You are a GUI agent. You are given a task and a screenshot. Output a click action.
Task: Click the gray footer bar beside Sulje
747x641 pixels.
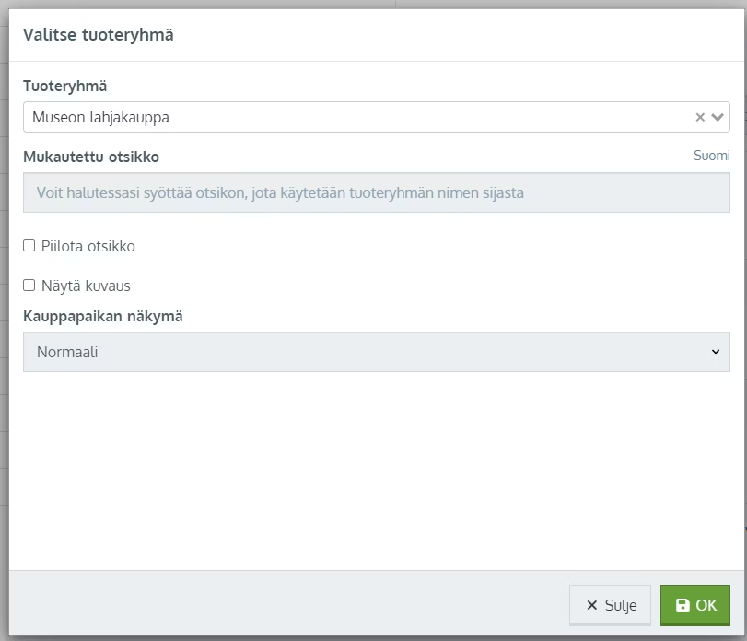286,603
